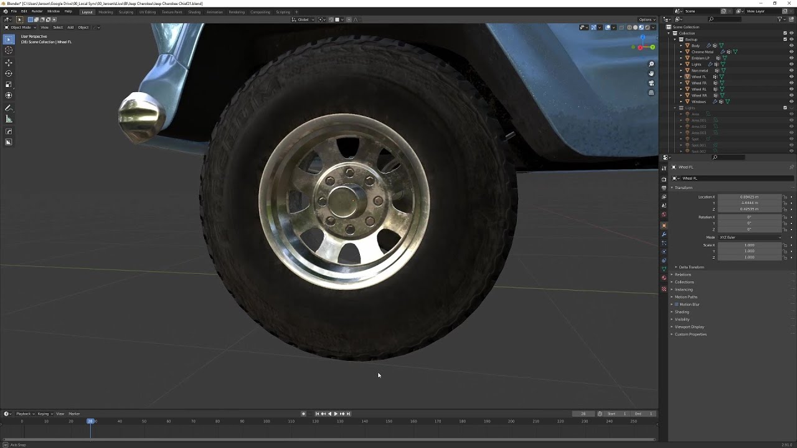Uncheck the Lights collection checkbox
This screenshot has width=797, height=448.
click(x=785, y=108)
